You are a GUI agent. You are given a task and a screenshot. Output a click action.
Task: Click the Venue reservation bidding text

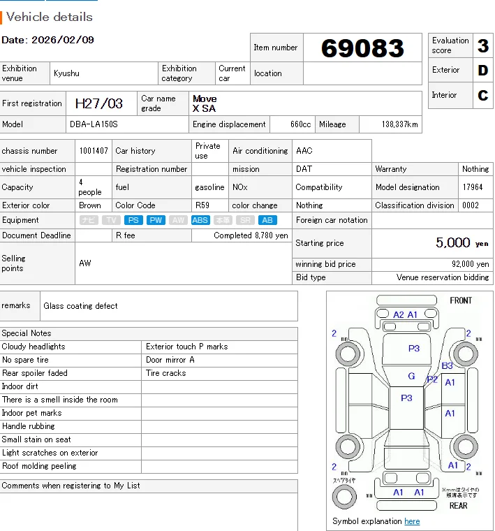pos(443,277)
